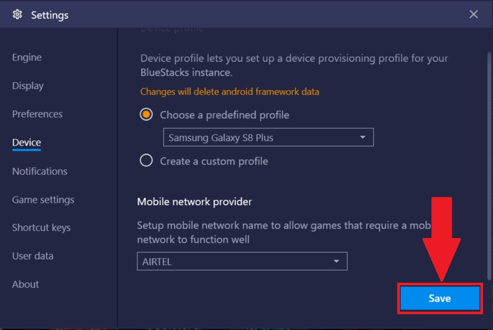Open the Engine settings tab

(27, 57)
